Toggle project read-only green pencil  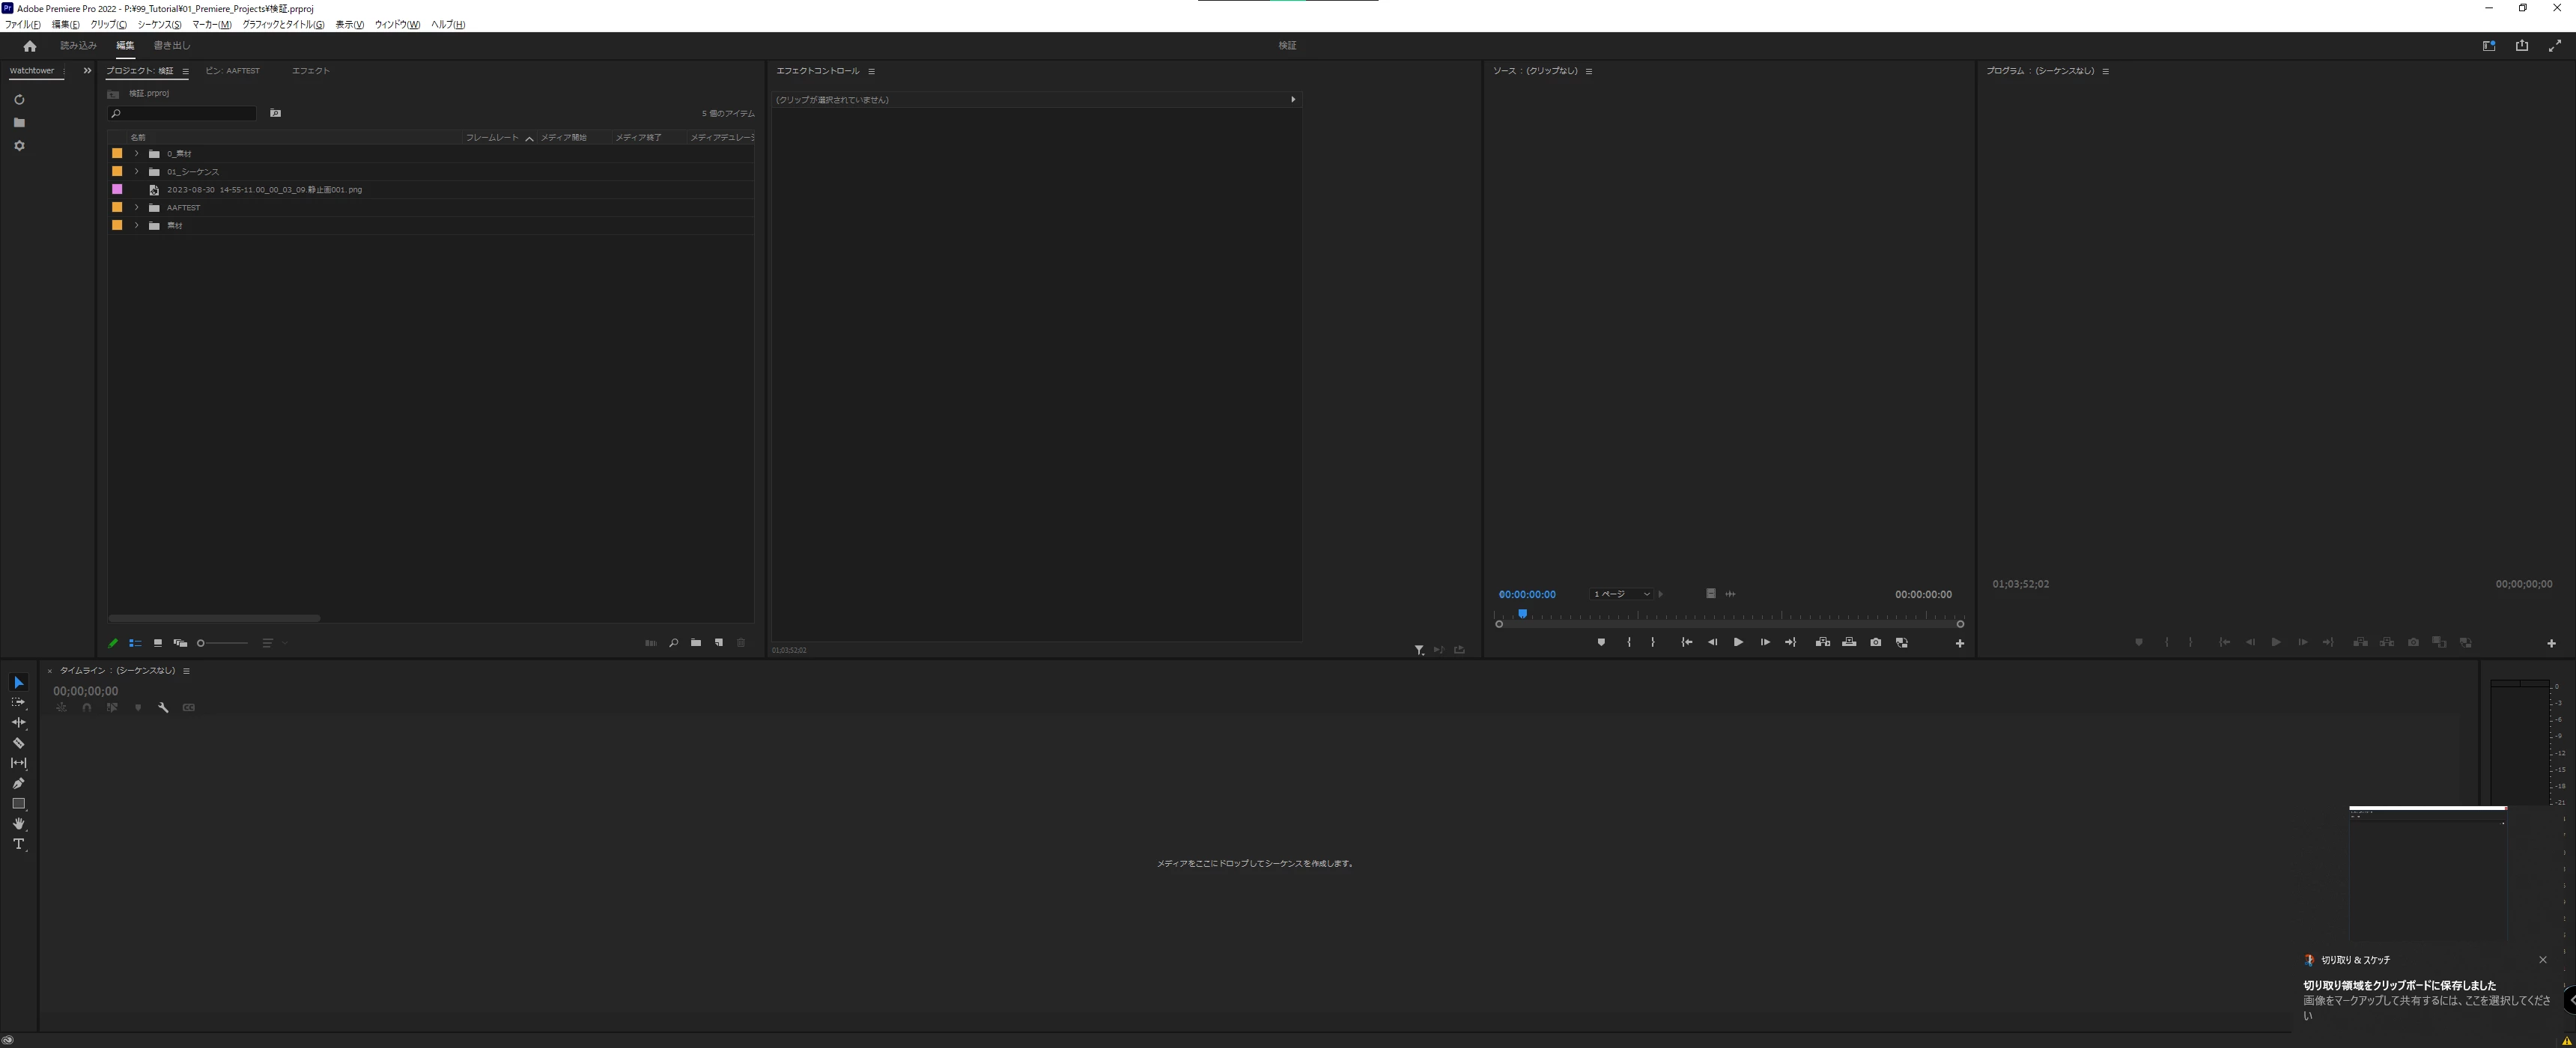(113, 643)
